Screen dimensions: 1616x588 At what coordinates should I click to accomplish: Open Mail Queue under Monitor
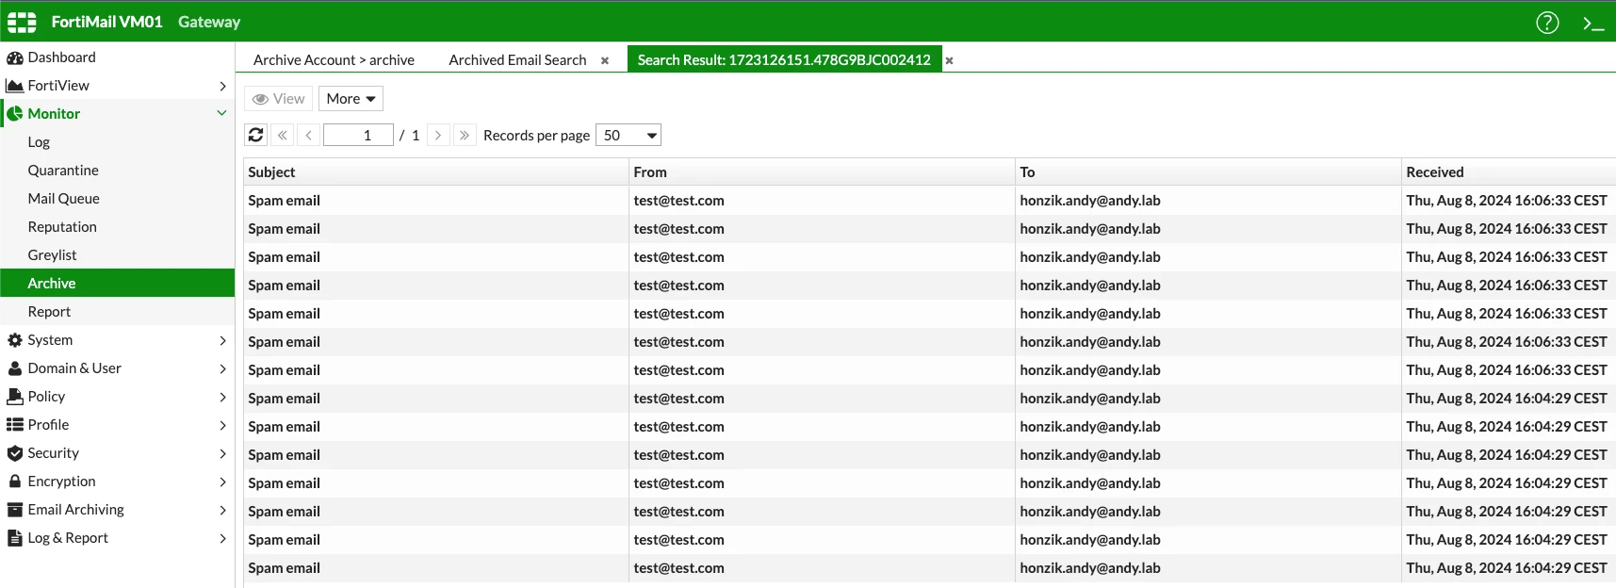(x=64, y=199)
